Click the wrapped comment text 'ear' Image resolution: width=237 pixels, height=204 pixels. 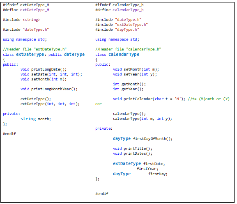pos(99,104)
